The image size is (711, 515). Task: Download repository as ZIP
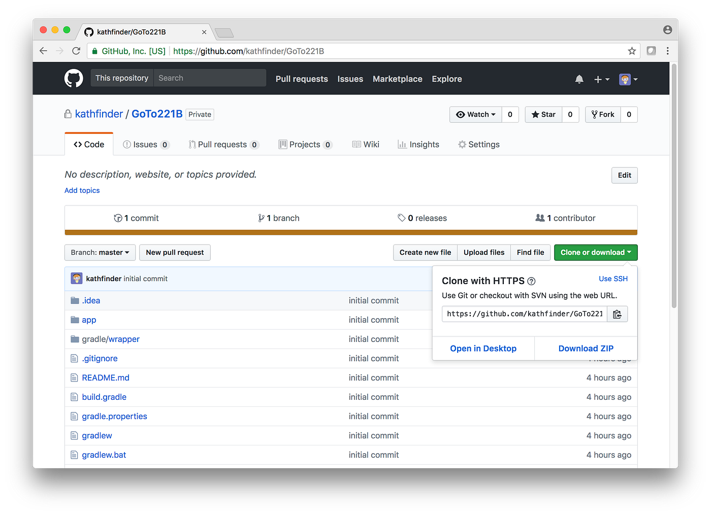[x=586, y=348]
